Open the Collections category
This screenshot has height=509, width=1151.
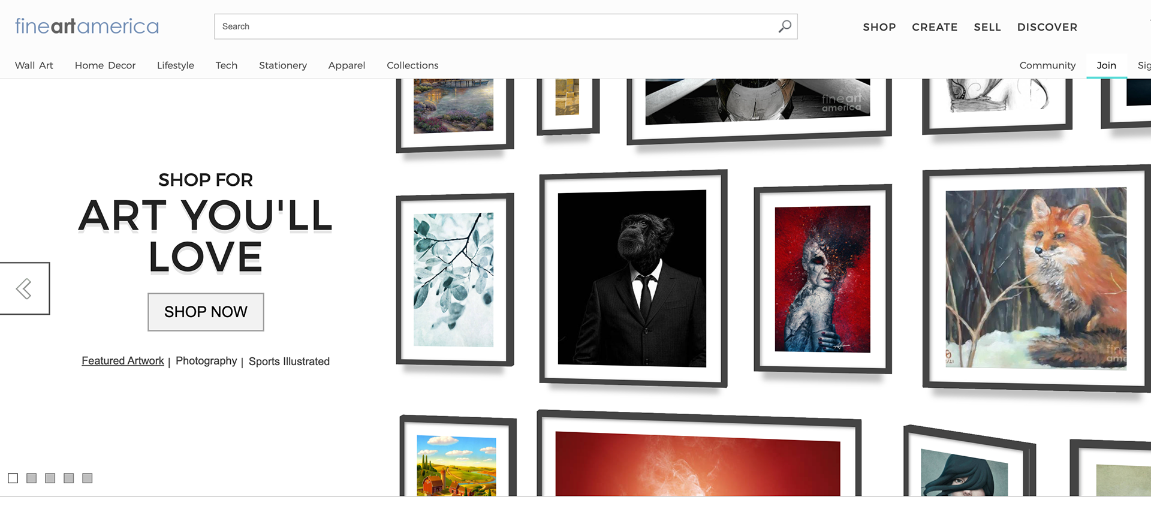pos(412,65)
